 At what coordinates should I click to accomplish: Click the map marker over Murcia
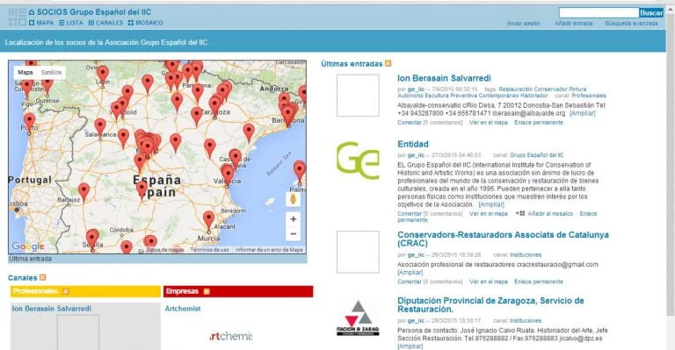(x=208, y=221)
